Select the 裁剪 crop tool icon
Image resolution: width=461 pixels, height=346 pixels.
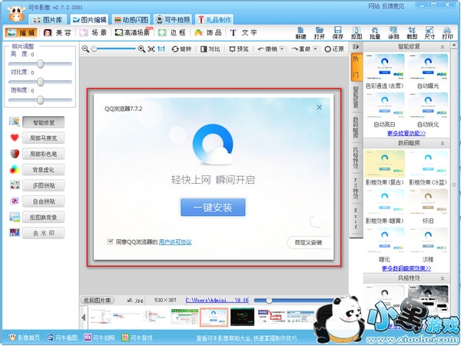(412, 33)
